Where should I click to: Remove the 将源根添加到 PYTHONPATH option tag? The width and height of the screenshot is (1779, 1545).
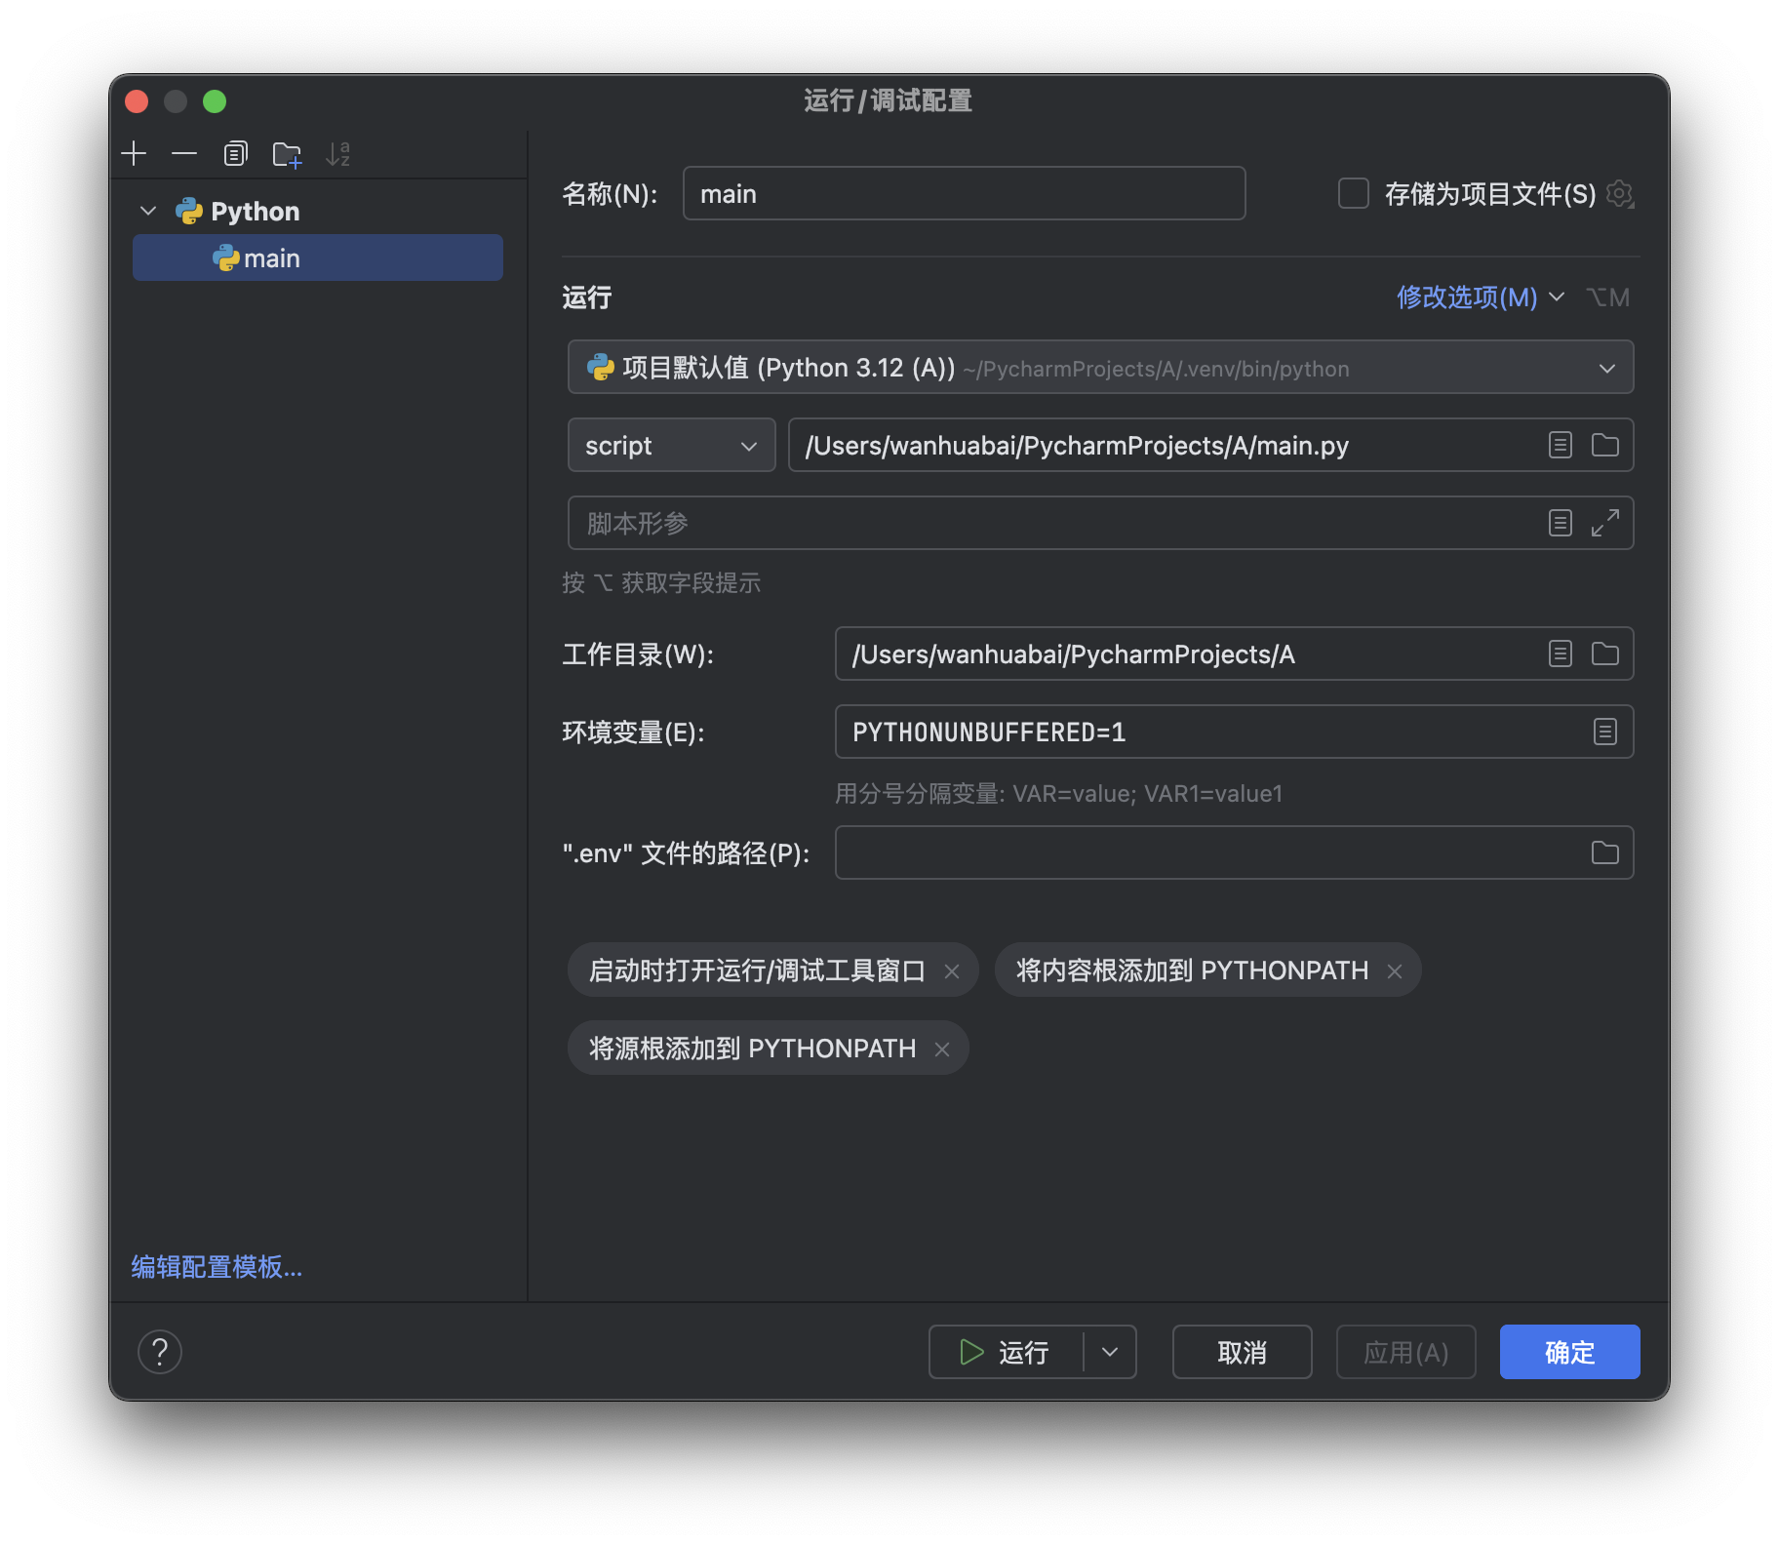pyautogui.click(x=942, y=1050)
